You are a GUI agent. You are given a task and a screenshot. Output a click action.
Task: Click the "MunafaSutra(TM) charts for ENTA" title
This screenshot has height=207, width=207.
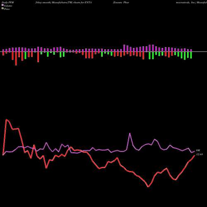pos(71,2)
